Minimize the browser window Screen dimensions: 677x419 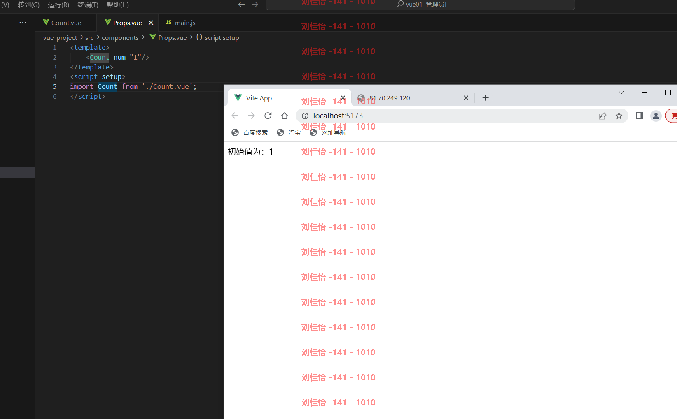click(645, 93)
